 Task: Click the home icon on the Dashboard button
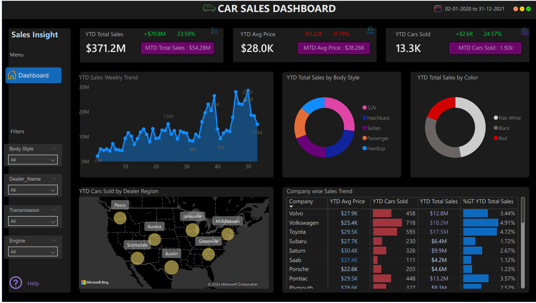11,75
